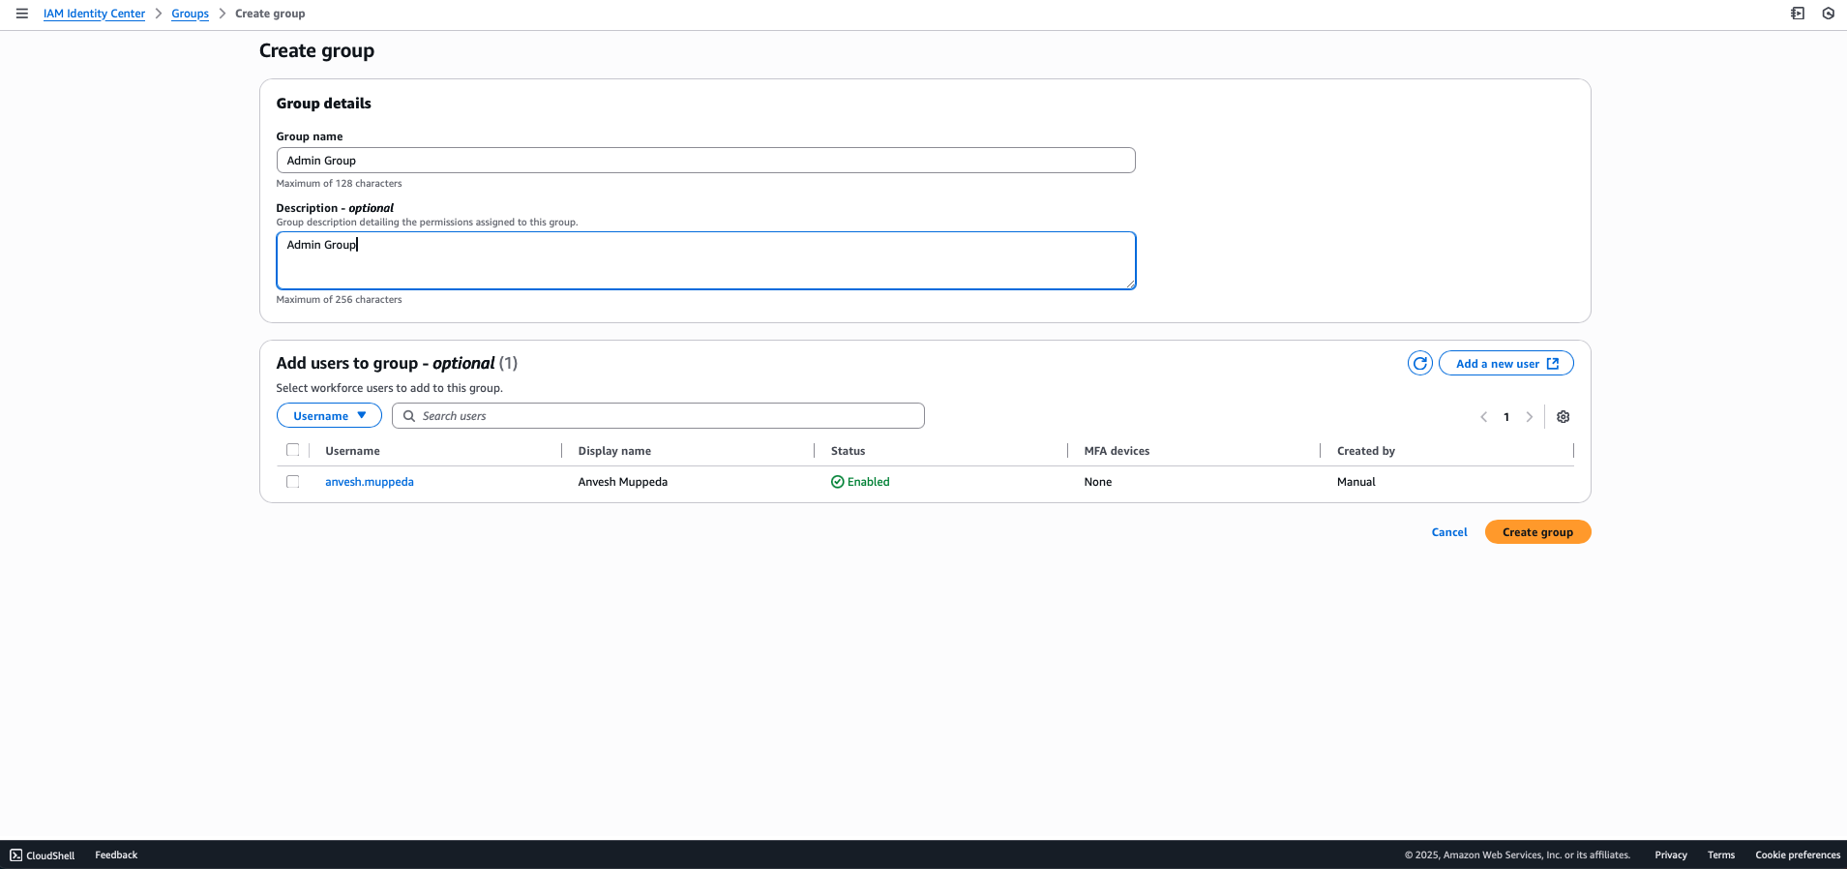Open the hamburger navigation menu
Image resolution: width=1847 pixels, height=869 pixels.
(x=21, y=14)
